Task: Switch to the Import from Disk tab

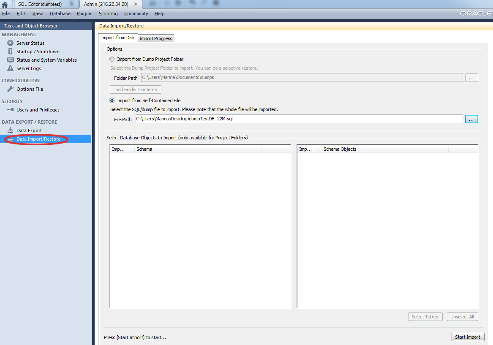Action: [118, 38]
